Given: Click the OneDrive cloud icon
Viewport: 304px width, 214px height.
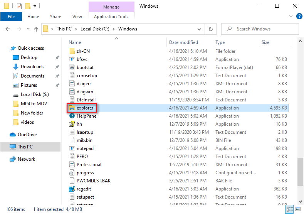Looking at the screenshot, I should [13, 135].
